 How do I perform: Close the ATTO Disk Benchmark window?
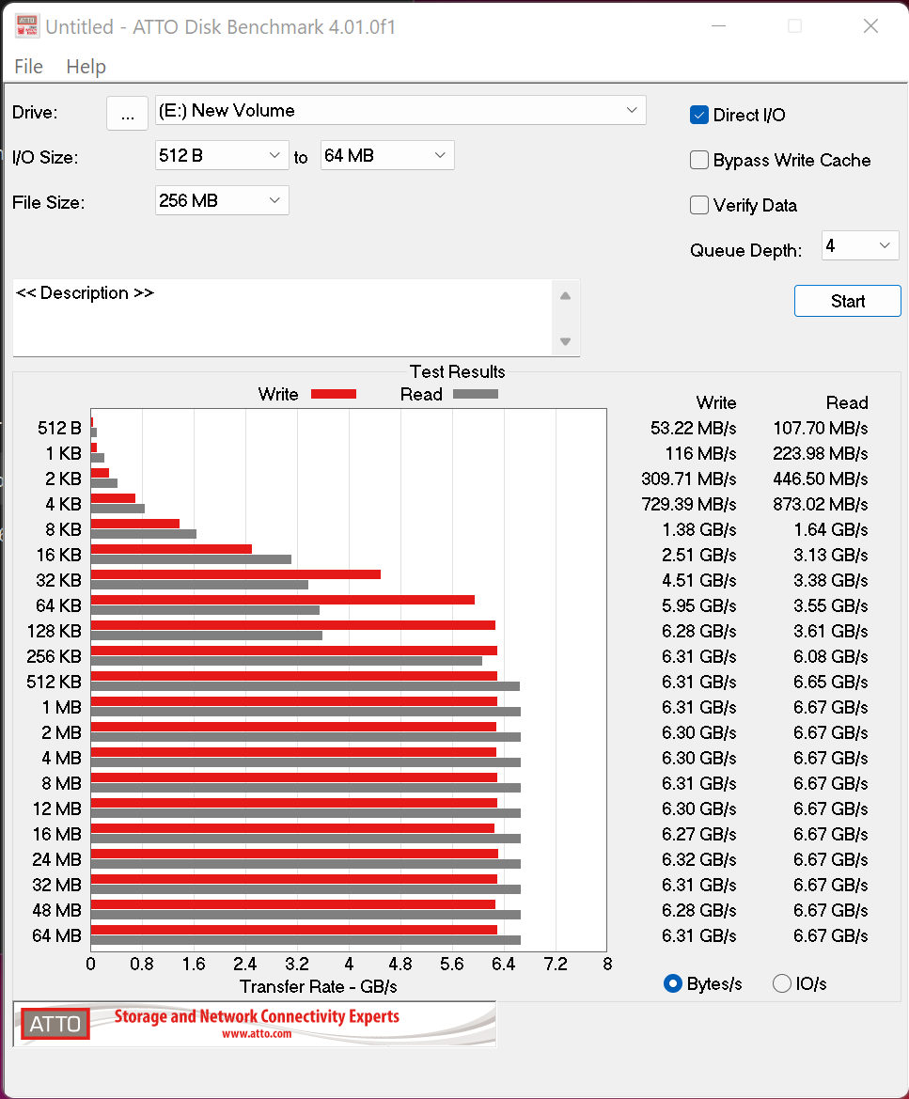[x=870, y=26]
